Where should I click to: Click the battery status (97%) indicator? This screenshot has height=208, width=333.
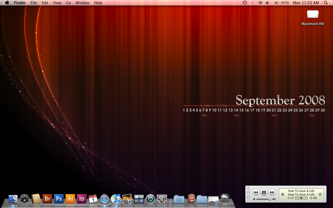[281, 3]
